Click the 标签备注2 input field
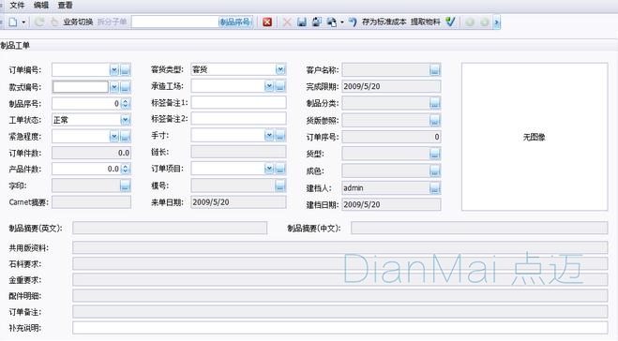 point(239,119)
